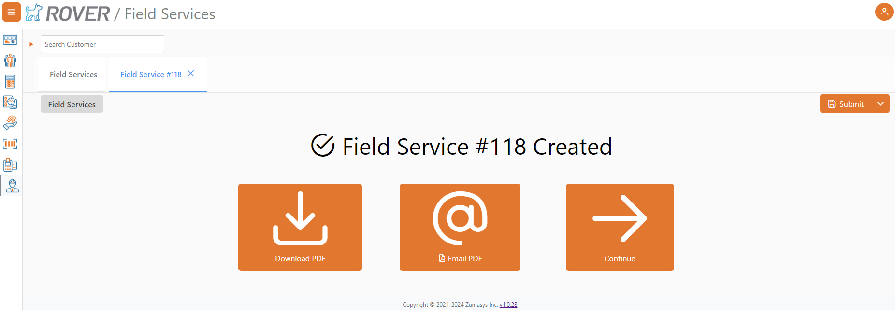Image resolution: width=895 pixels, height=310 pixels.
Task: Open the scheduling clock sidebar icon
Action: point(10,102)
